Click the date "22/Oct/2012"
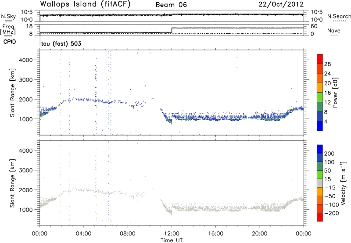Image resolution: width=351 pixels, height=243 pixels. (281, 4)
